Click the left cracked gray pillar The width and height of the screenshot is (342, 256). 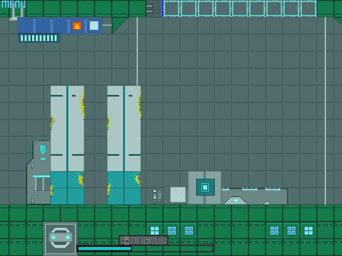[67, 145]
